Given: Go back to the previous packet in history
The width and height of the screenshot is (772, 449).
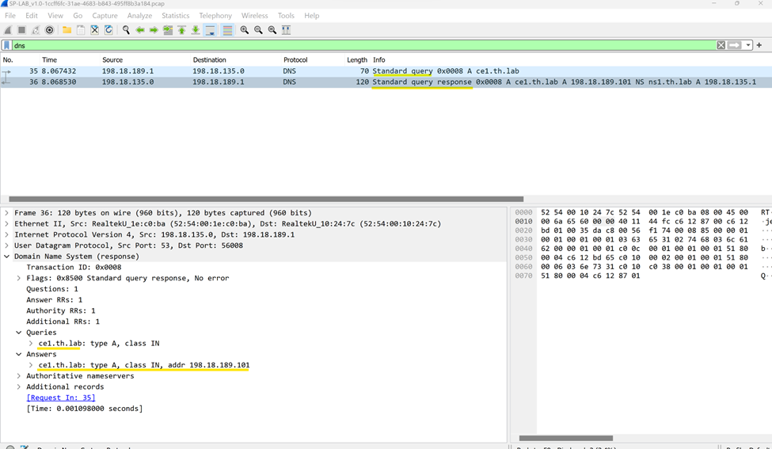Looking at the screenshot, I should [x=140, y=30].
